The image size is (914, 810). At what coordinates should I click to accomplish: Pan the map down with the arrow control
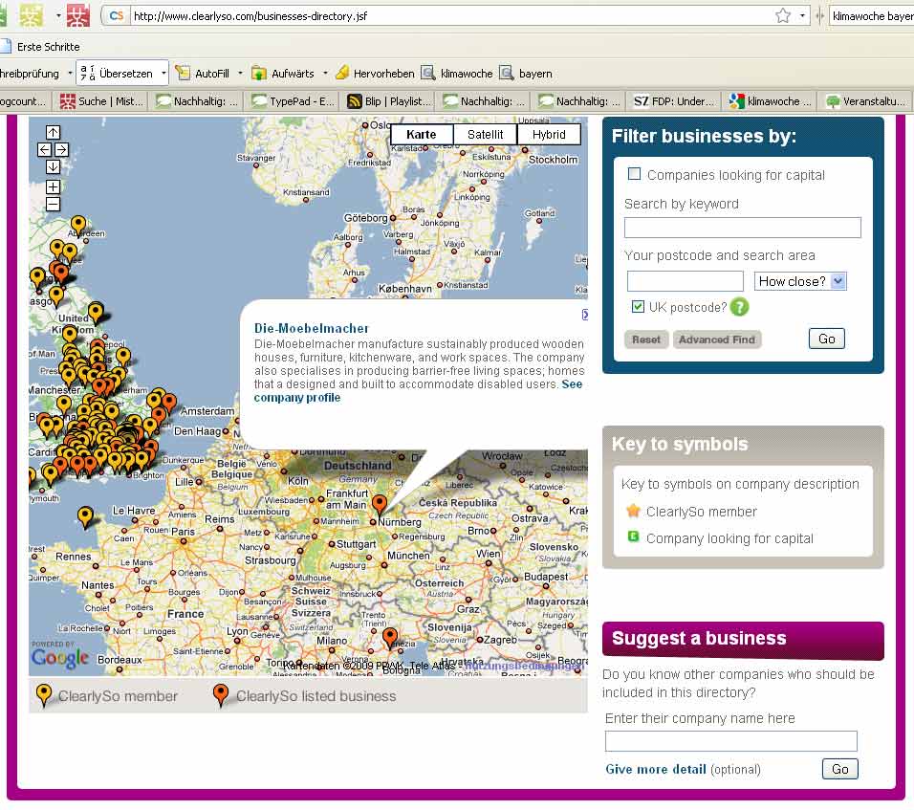(53, 166)
